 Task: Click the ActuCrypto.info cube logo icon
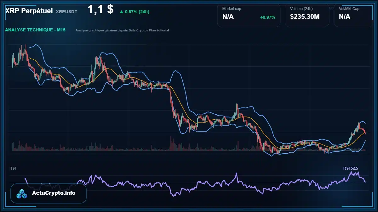click(x=22, y=193)
